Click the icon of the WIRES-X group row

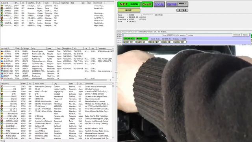2,16
